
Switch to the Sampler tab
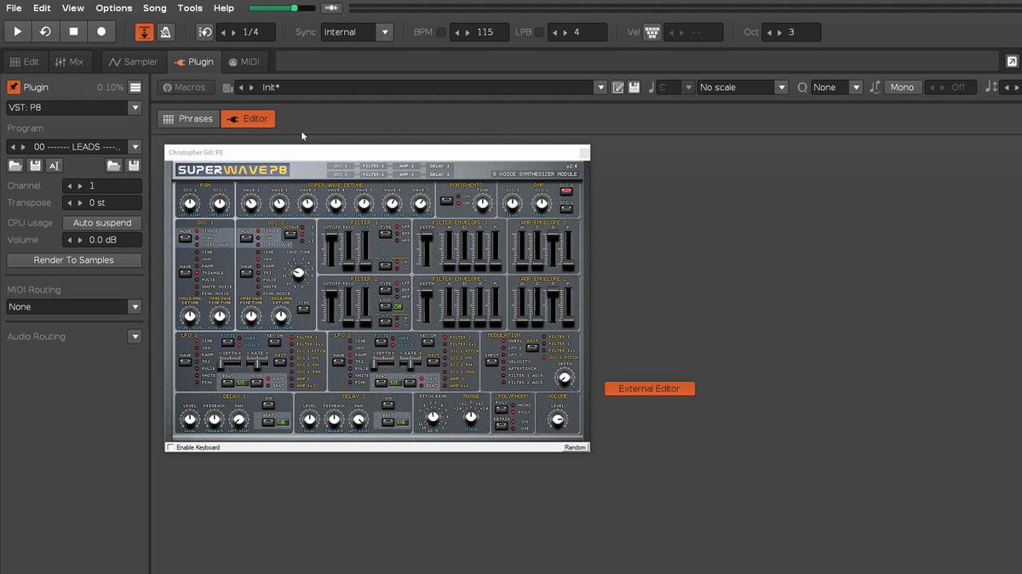pos(133,62)
